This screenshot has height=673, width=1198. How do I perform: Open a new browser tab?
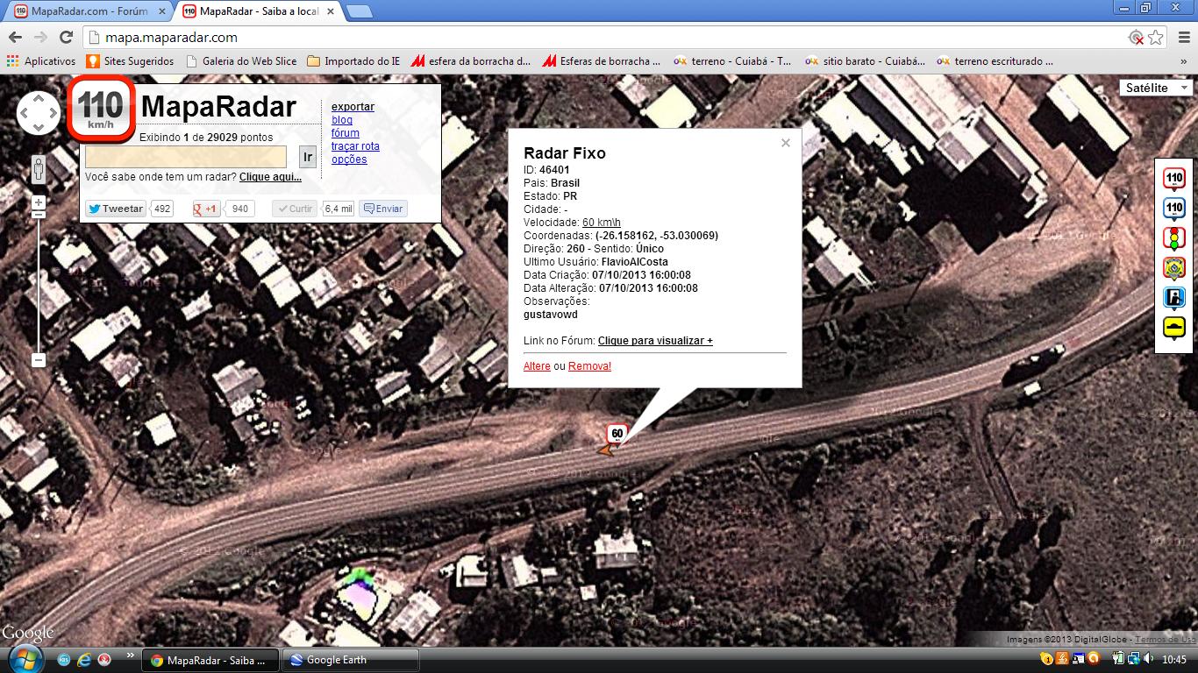tap(360, 11)
